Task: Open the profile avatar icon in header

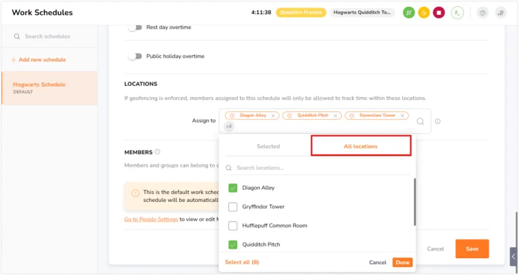Action: coord(457,13)
